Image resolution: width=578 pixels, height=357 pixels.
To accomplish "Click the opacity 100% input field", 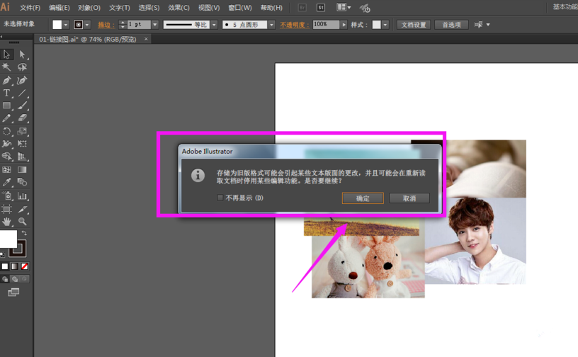I will coord(325,25).
